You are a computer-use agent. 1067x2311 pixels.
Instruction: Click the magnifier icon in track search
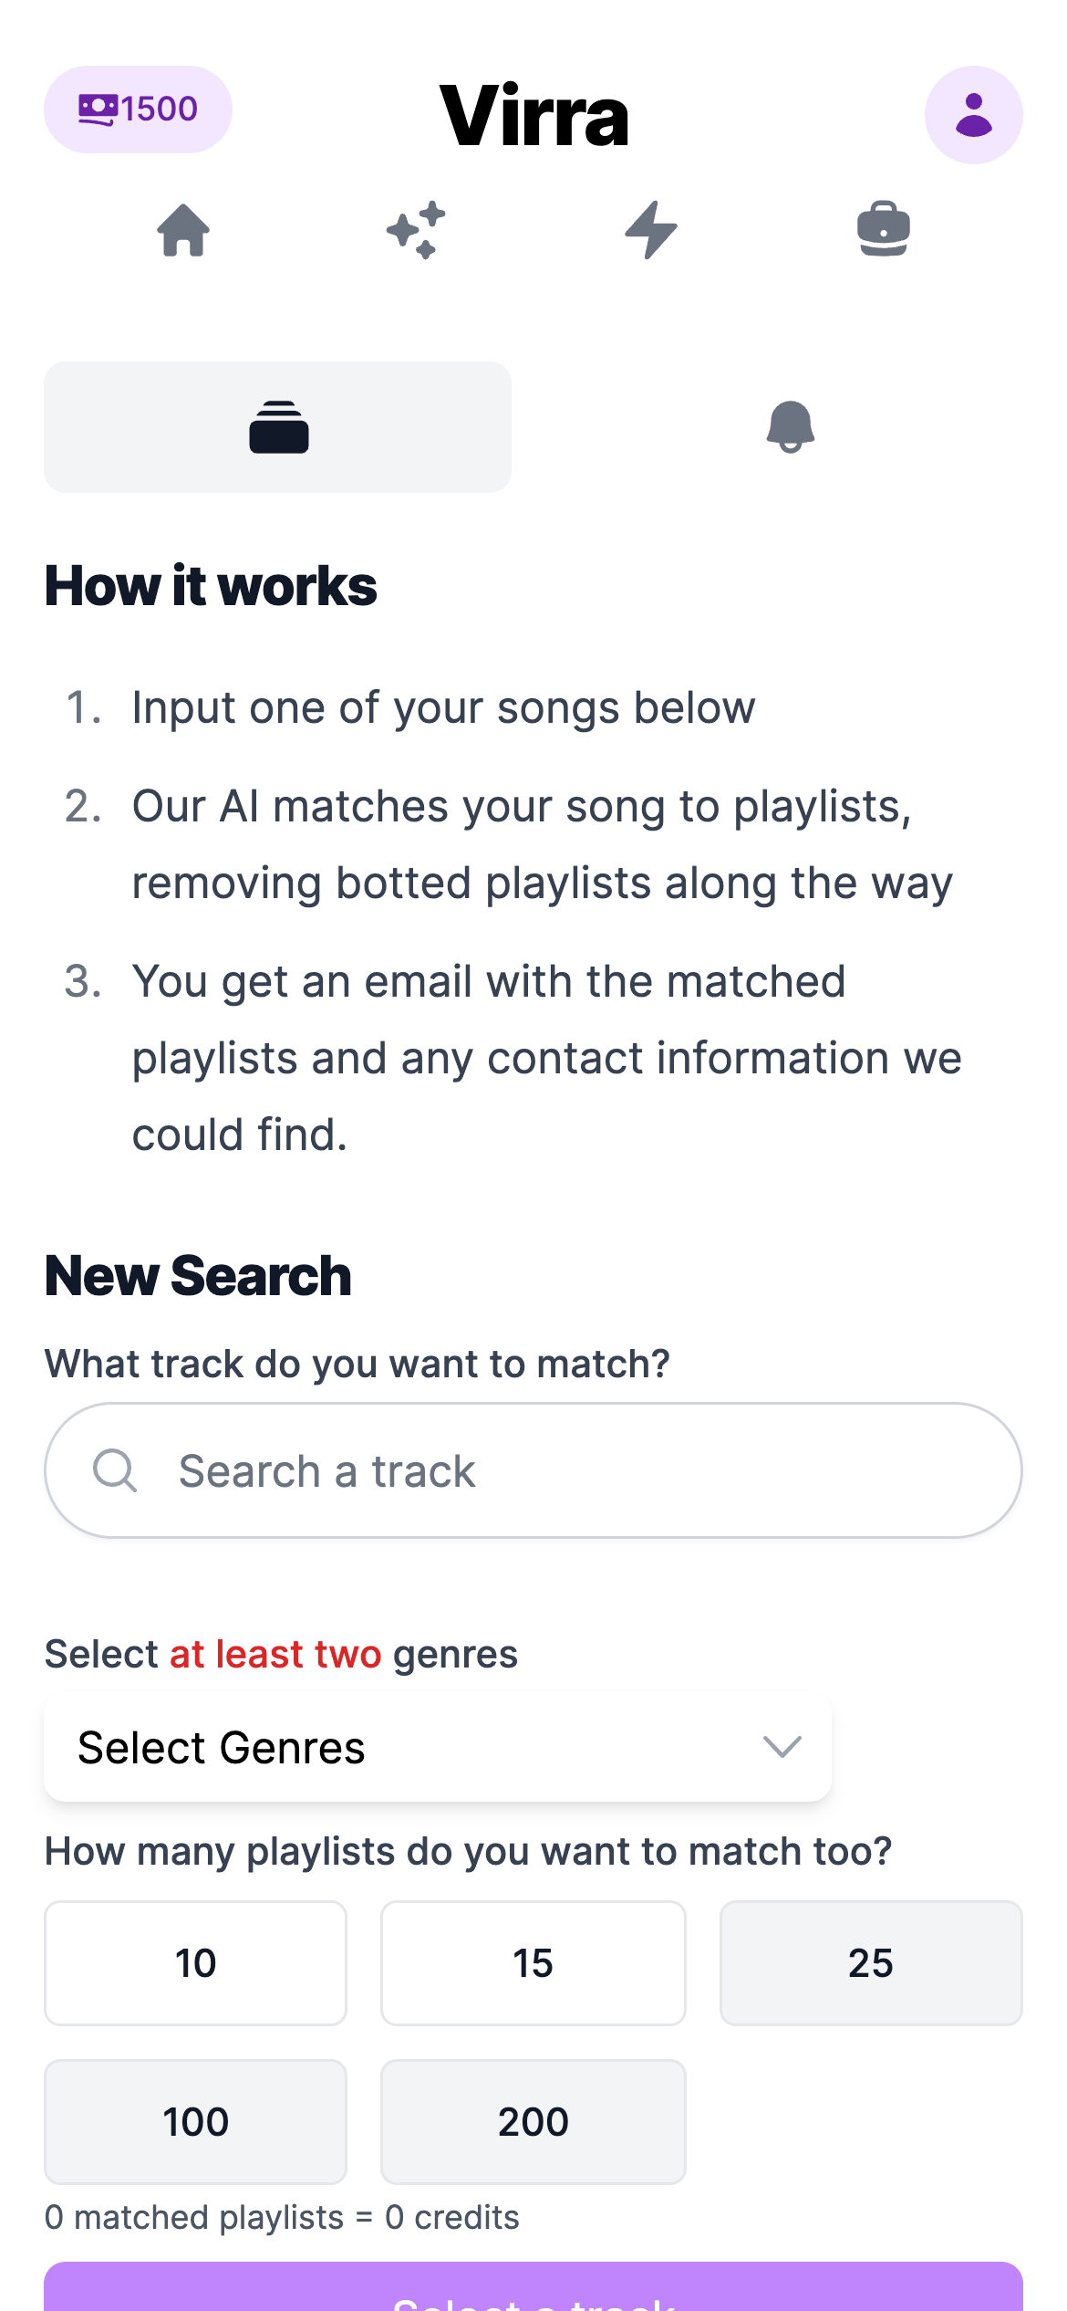(x=115, y=1470)
